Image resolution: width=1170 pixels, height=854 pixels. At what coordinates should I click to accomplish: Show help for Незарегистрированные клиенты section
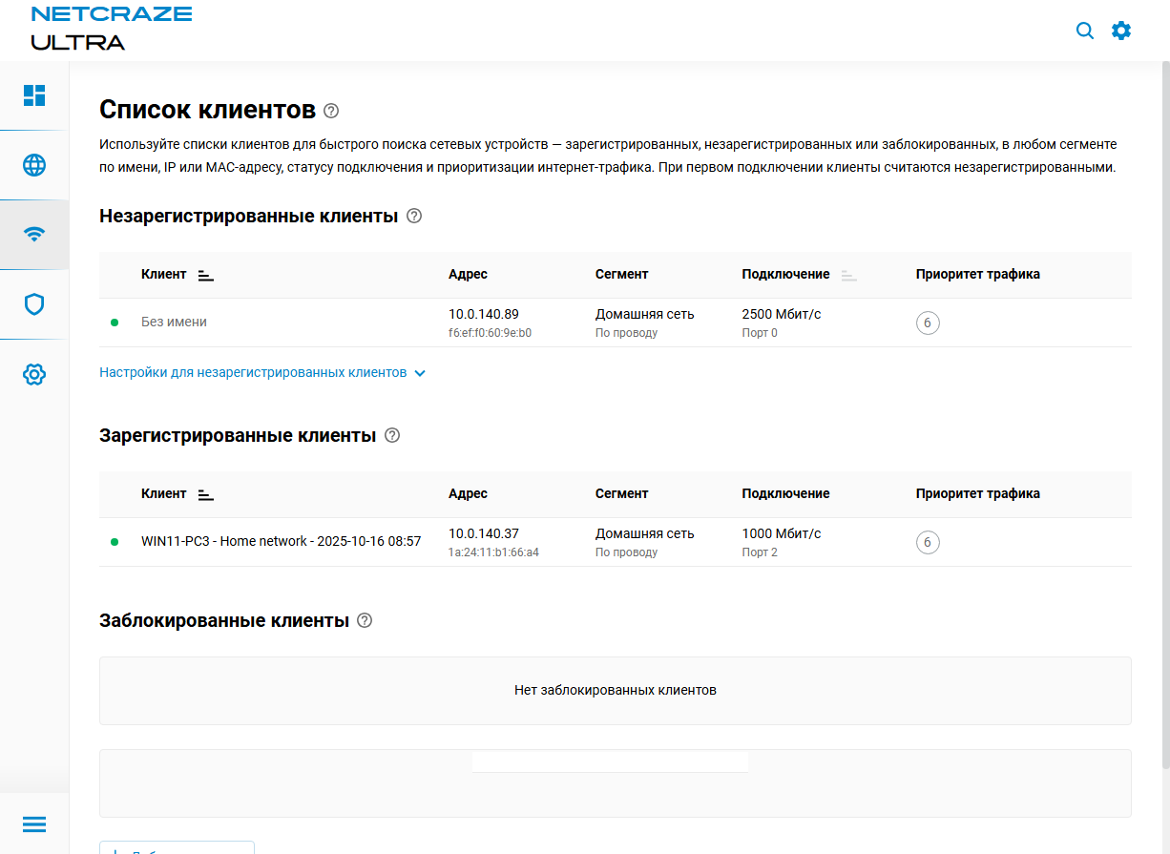tap(414, 216)
